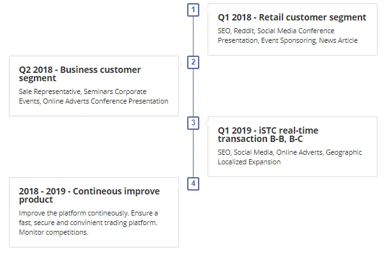The width and height of the screenshot is (389, 259).
Task: Click the step 3 timeline box
Action: (193, 123)
